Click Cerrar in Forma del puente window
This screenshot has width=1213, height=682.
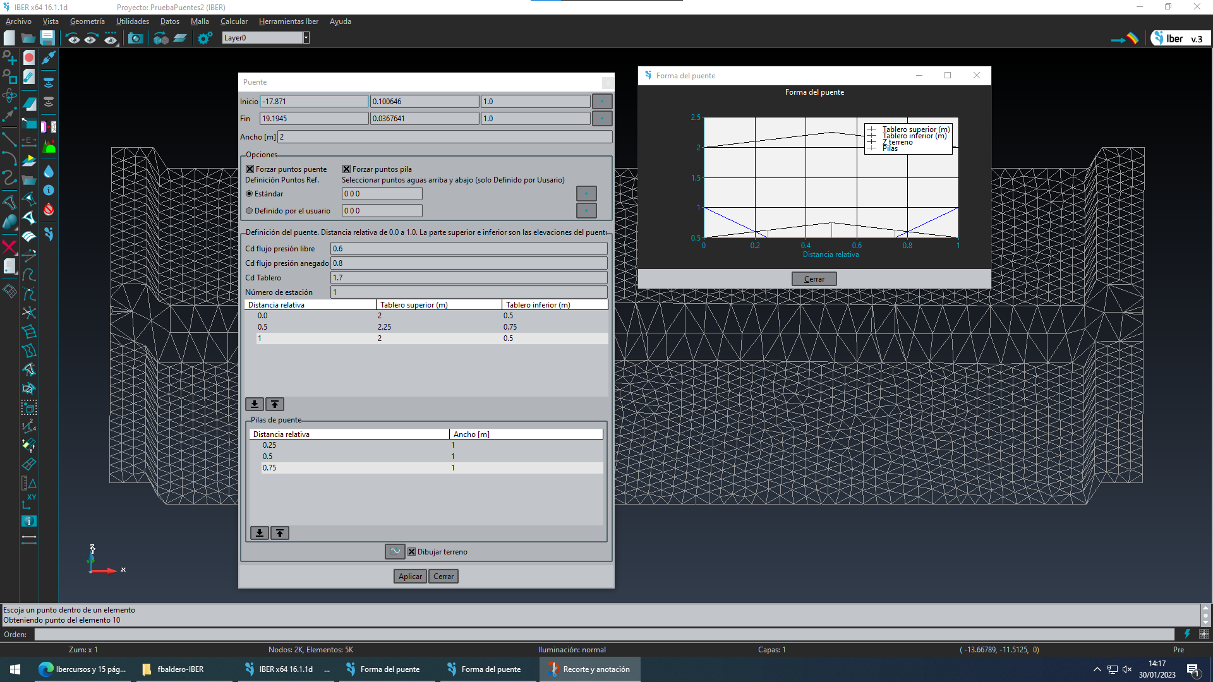click(814, 279)
